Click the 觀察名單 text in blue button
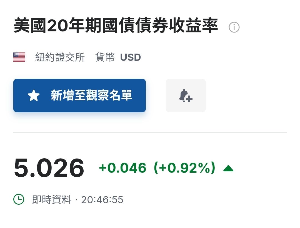 pos(109,95)
